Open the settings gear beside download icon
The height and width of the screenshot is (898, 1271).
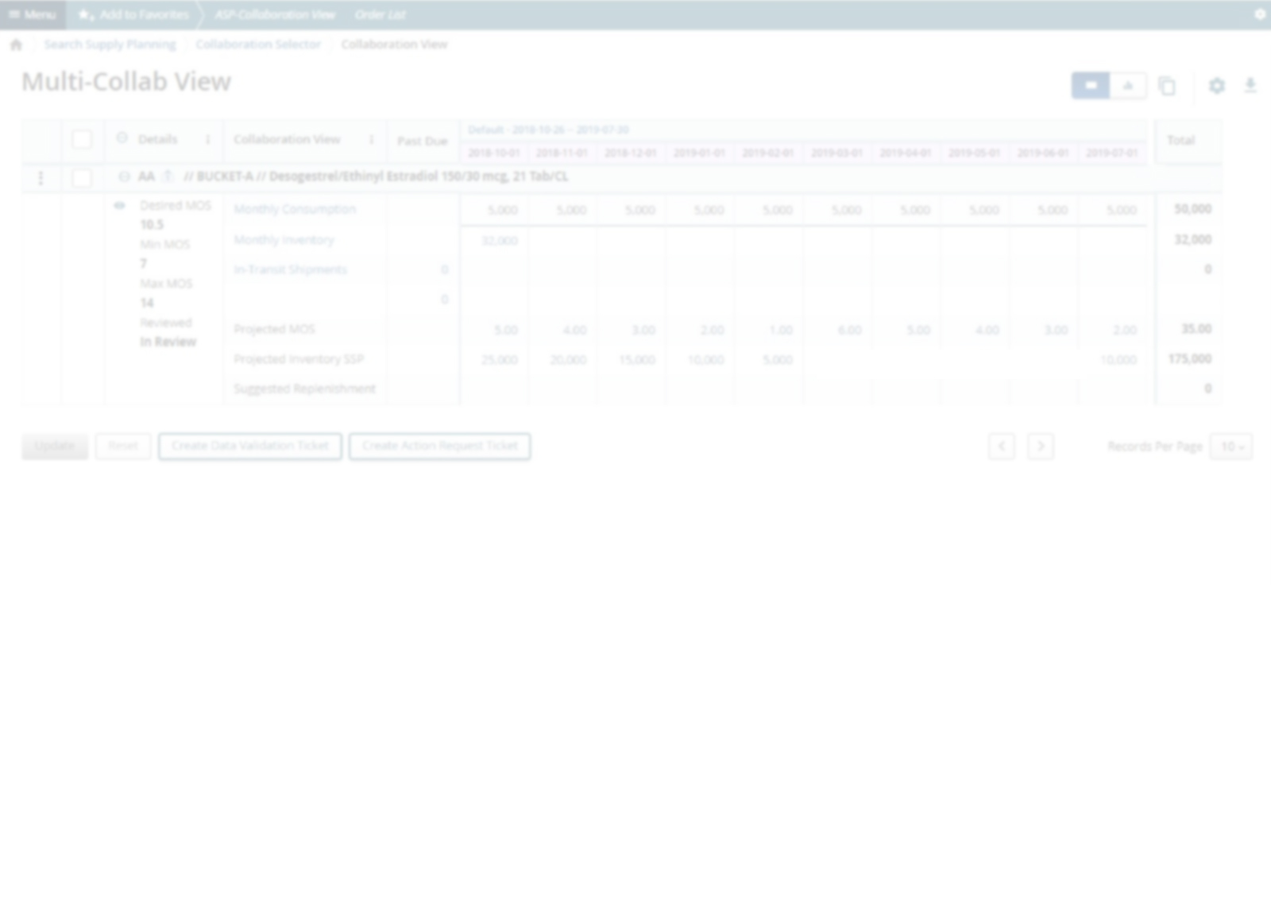click(x=1216, y=86)
